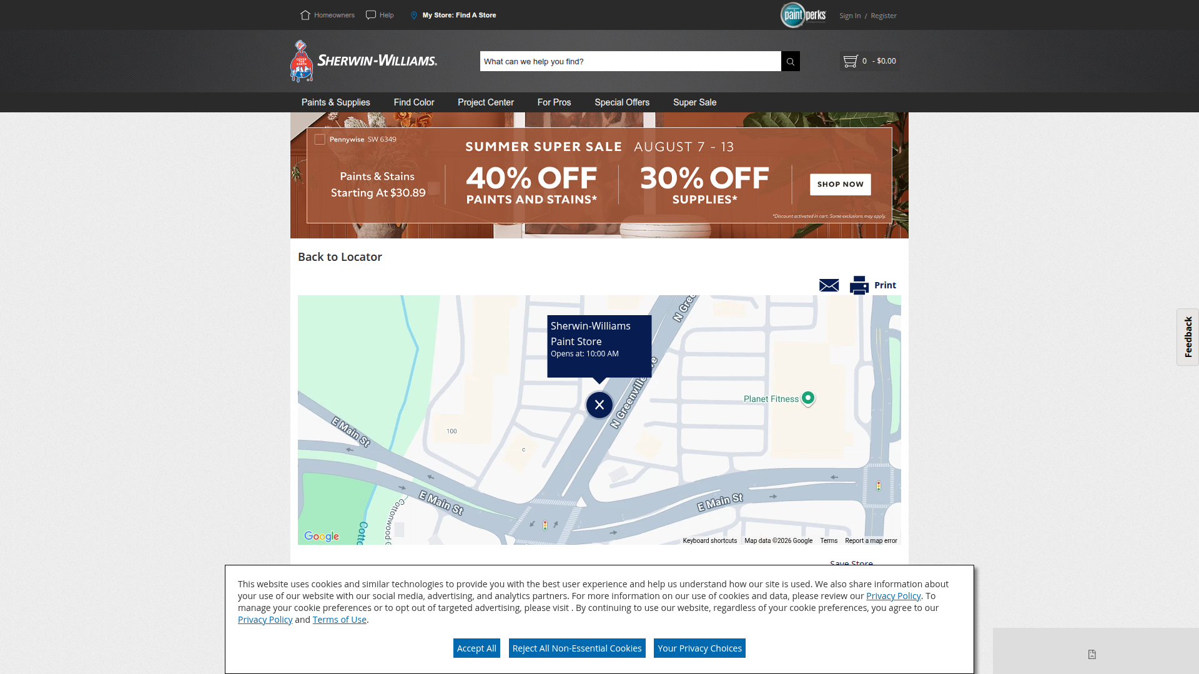The width and height of the screenshot is (1199, 674).
Task: Click the Google logo on map
Action: [322, 536]
